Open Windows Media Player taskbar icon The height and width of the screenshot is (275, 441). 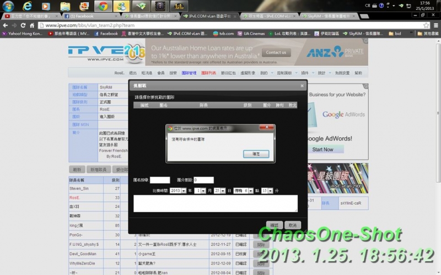coord(46,6)
